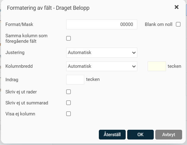Click the Blank om noll label text
Image resolution: width=187 pixels, height=145 pixels.
159,24
